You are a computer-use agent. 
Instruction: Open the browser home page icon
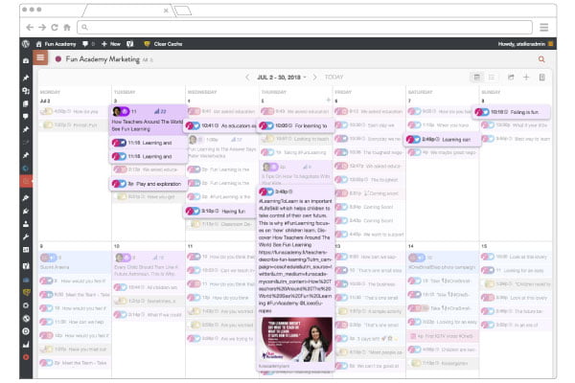click(67, 27)
